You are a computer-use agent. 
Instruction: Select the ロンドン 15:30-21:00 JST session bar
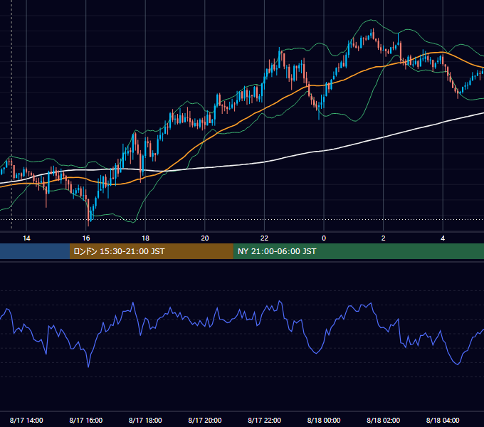tap(151, 251)
